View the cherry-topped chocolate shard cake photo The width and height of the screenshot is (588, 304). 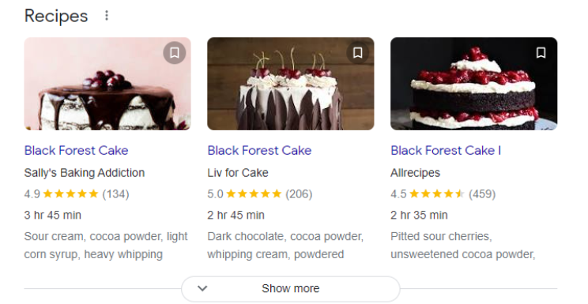tap(291, 84)
